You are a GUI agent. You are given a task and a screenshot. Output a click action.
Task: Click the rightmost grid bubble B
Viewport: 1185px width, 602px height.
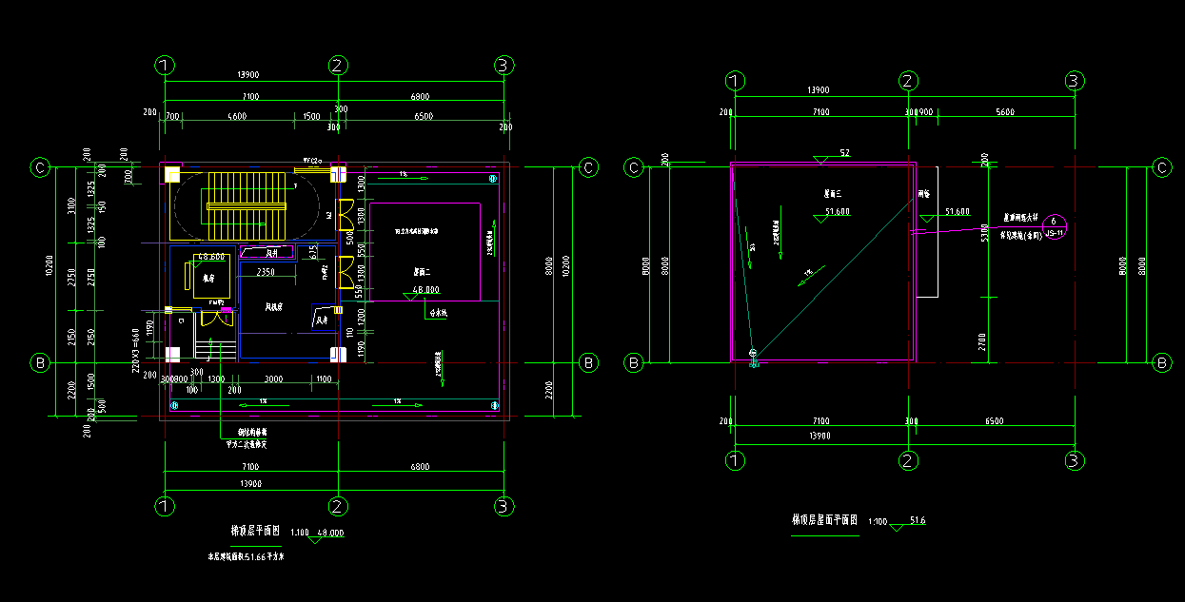pyautogui.click(x=1162, y=362)
